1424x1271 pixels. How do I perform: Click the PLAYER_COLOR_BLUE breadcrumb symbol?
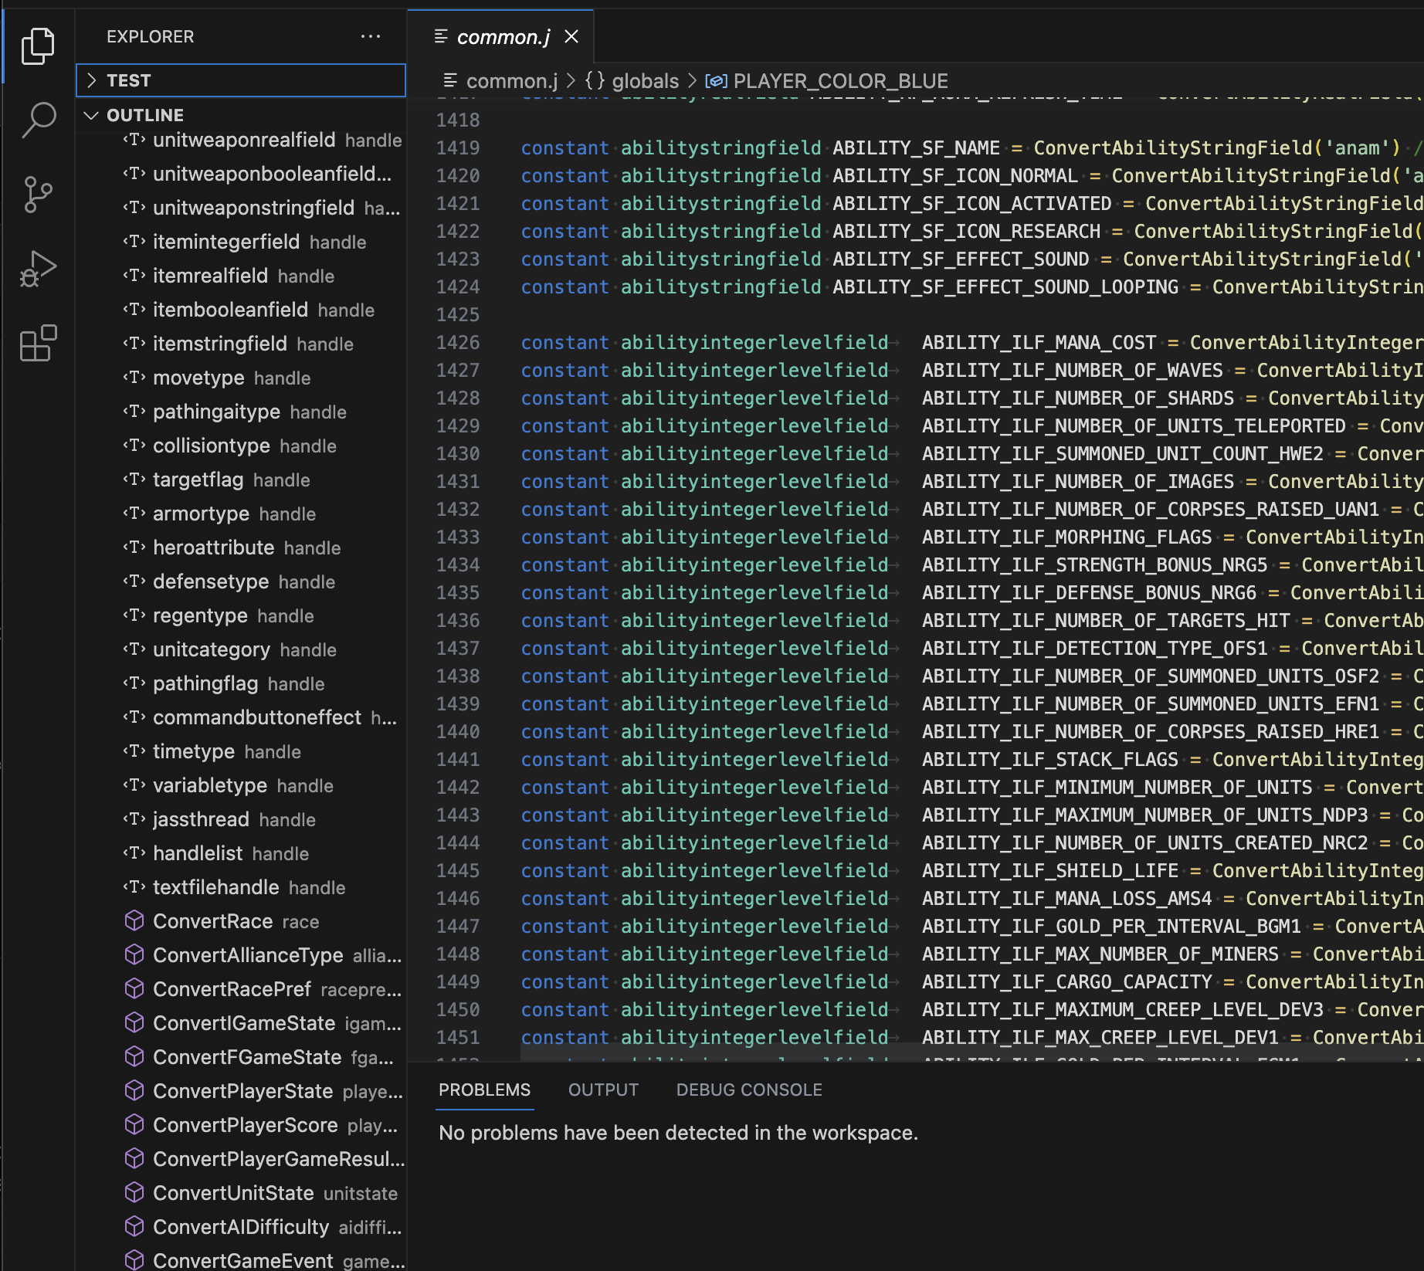tap(840, 81)
